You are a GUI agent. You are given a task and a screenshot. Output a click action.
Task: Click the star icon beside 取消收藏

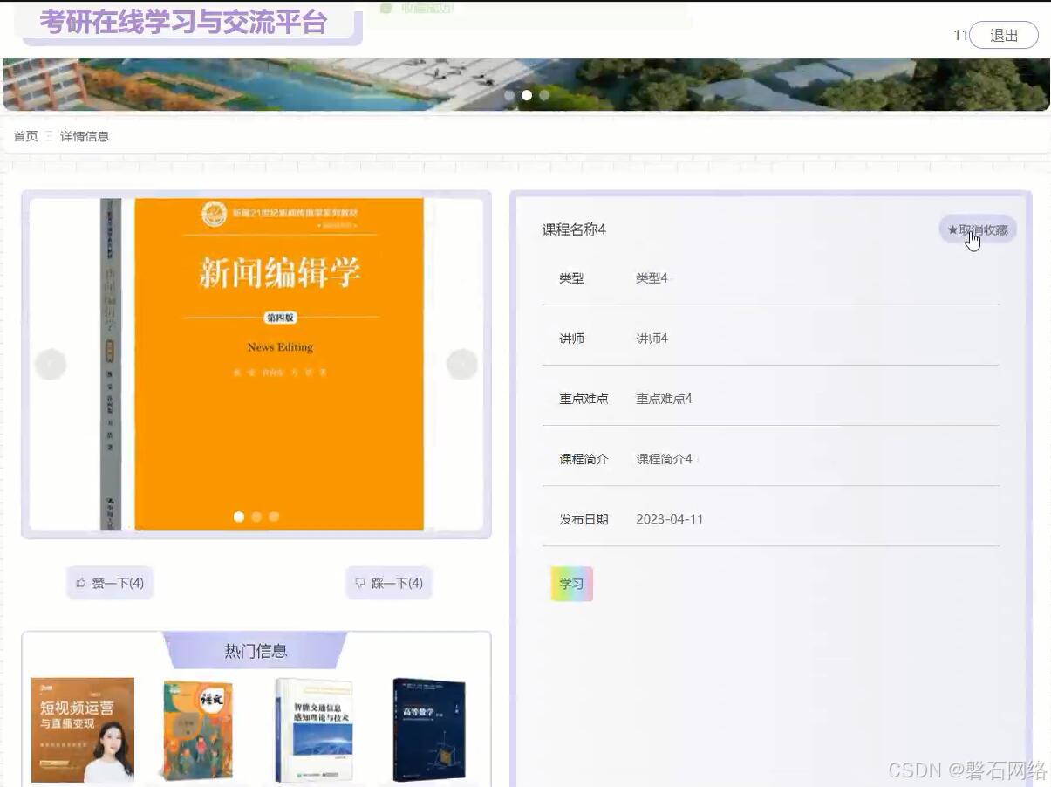click(x=951, y=229)
